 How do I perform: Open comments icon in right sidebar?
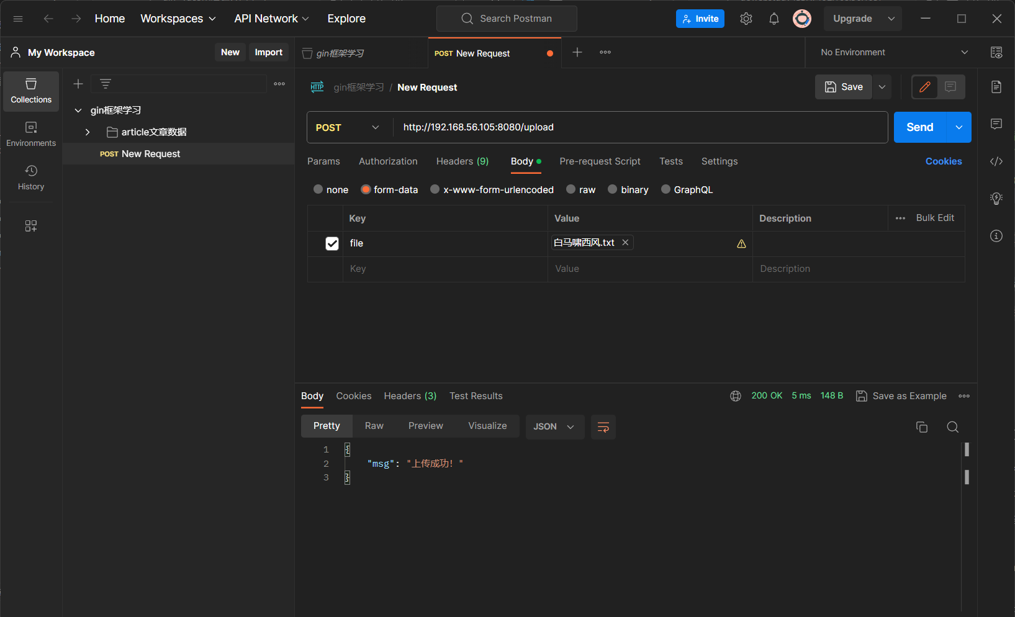coord(996,124)
